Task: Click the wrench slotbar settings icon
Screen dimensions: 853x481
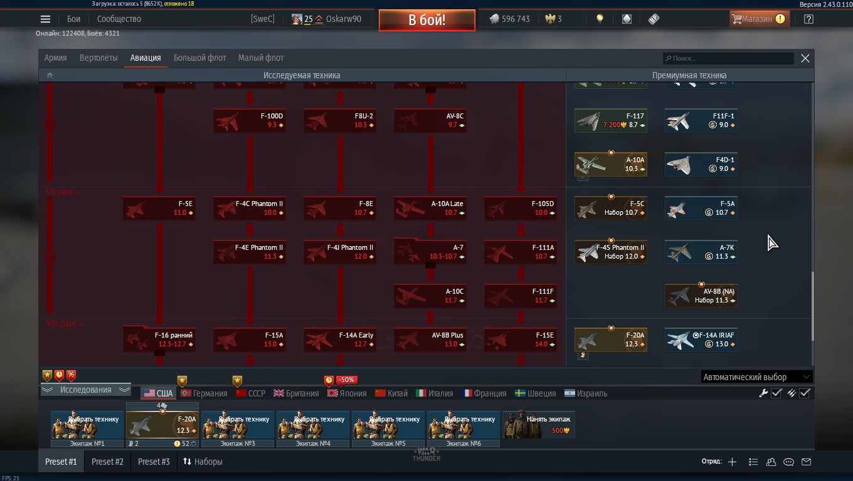Action: (763, 393)
